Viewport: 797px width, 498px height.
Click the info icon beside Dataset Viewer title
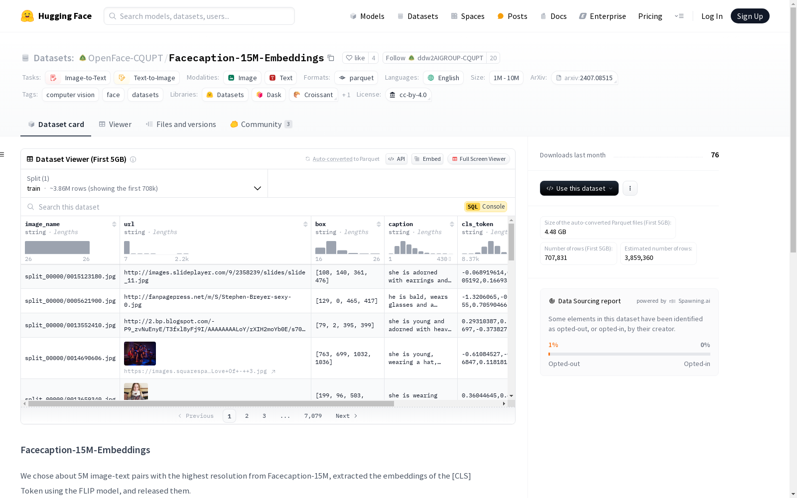[133, 159]
